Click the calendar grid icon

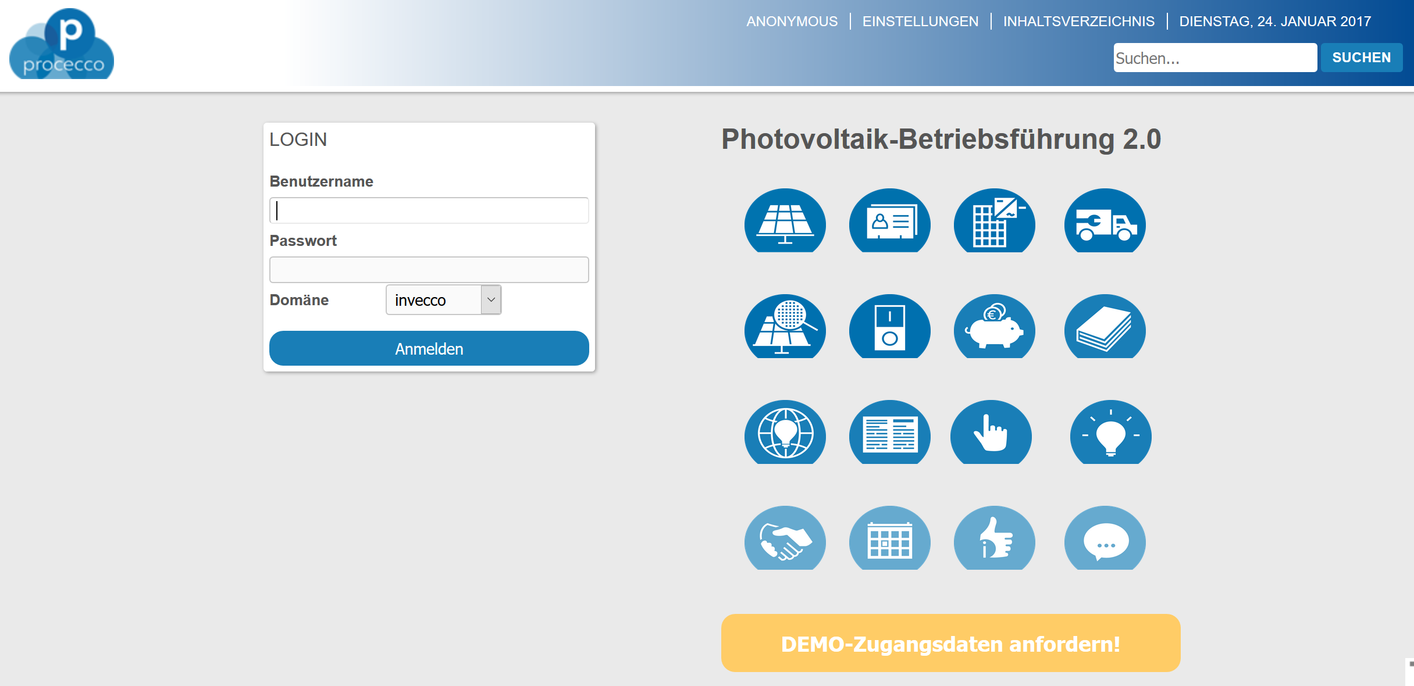[x=889, y=538]
